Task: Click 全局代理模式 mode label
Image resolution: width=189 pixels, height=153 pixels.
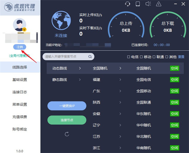Action: click(x=20, y=56)
